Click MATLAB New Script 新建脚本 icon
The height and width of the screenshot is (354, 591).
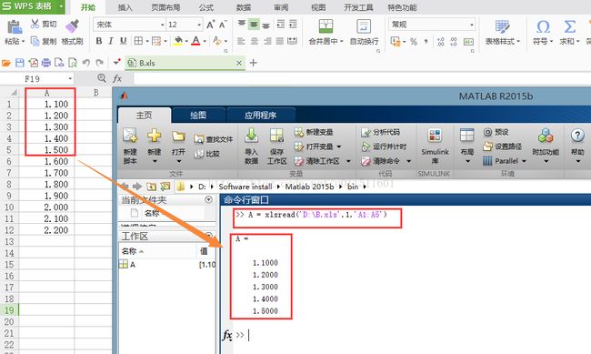(130, 146)
